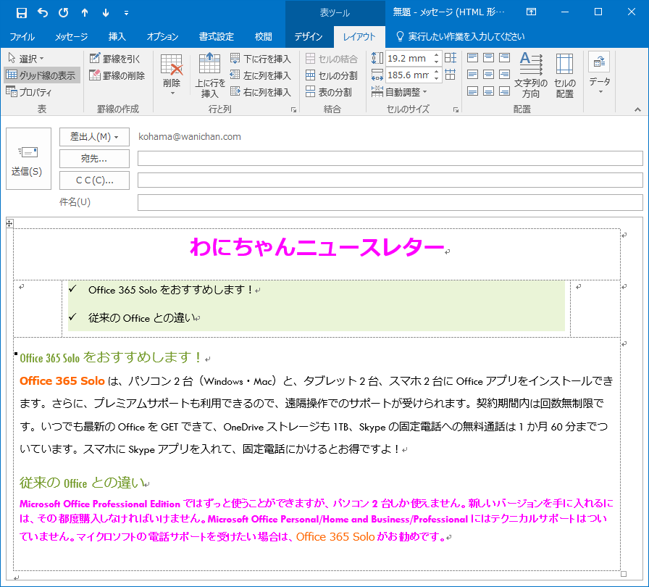The image size is (649, 587).
Task: Align cell text top left
Action: click(473, 57)
